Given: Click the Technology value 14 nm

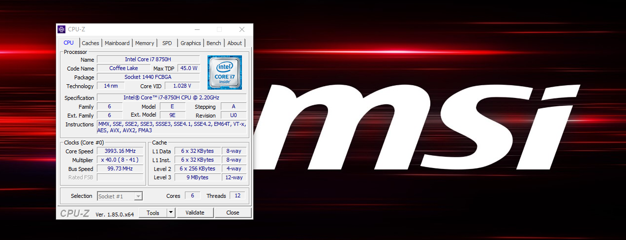Looking at the screenshot, I should [111, 86].
